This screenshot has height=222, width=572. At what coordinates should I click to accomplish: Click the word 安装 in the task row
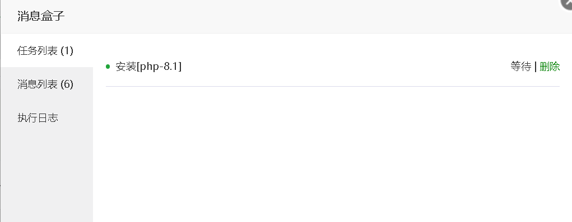(126, 67)
